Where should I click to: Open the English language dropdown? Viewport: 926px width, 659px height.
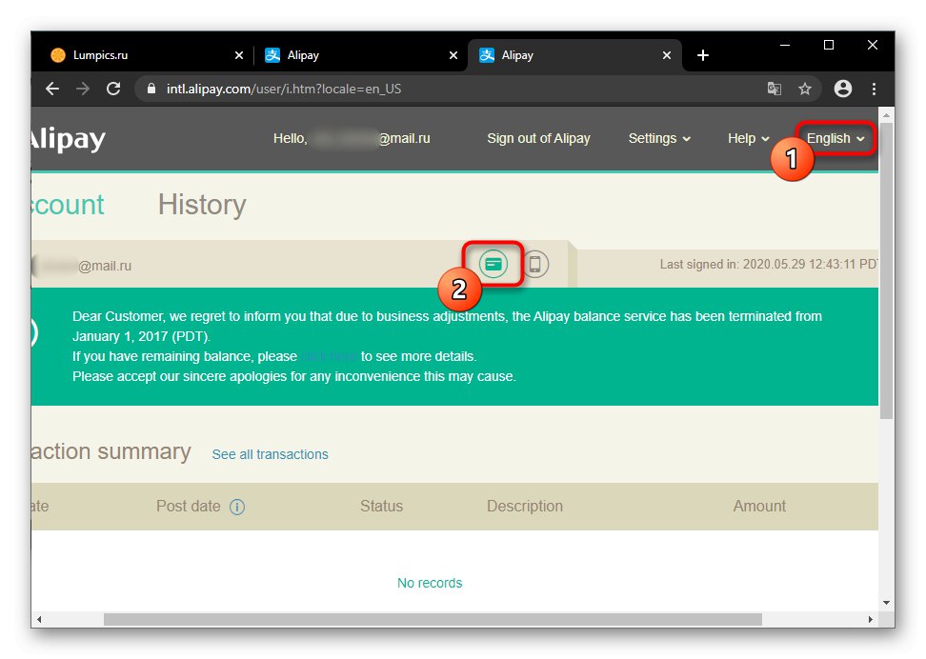pos(835,138)
